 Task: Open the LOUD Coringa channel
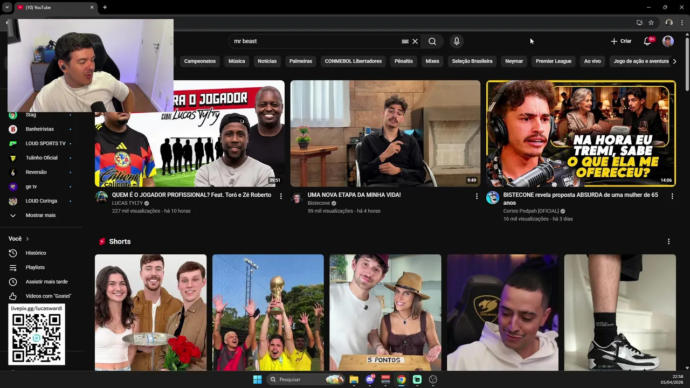[x=41, y=201]
